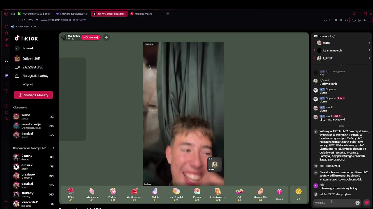The width and height of the screenshot is (373, 209).
Task: Click the site lock security icon
Action: coord(37,20)
